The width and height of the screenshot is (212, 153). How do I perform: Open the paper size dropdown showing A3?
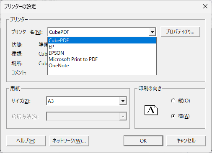(86, 101)
